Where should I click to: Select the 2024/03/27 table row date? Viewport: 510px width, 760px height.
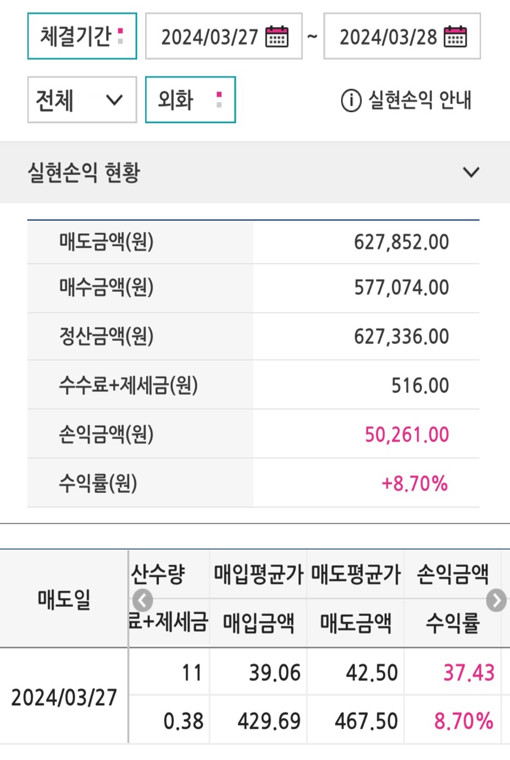point(64,697)
